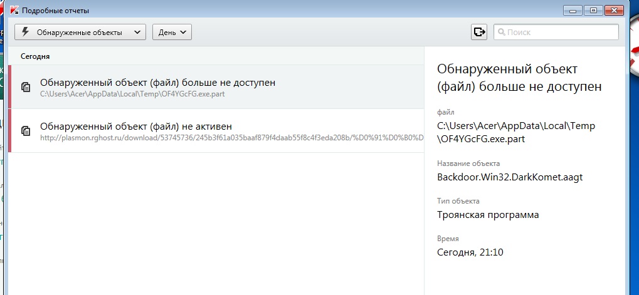This screenshot has height=295, width=639.
Task: Select entry "Обнаруженный объект (файл) не активен"
Action: [136, 127]
